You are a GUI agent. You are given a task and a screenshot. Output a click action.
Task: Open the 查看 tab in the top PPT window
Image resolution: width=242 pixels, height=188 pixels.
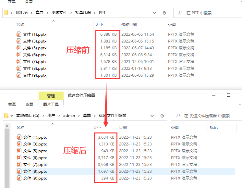click(29, 2)
